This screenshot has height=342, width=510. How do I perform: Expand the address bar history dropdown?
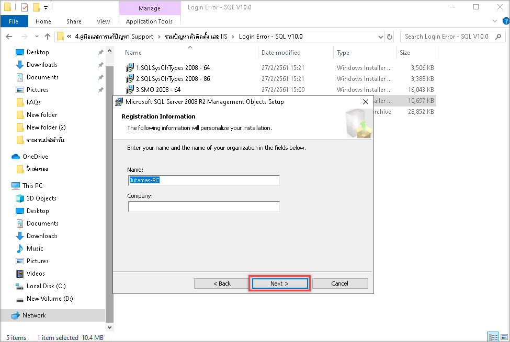click(380, 37)
